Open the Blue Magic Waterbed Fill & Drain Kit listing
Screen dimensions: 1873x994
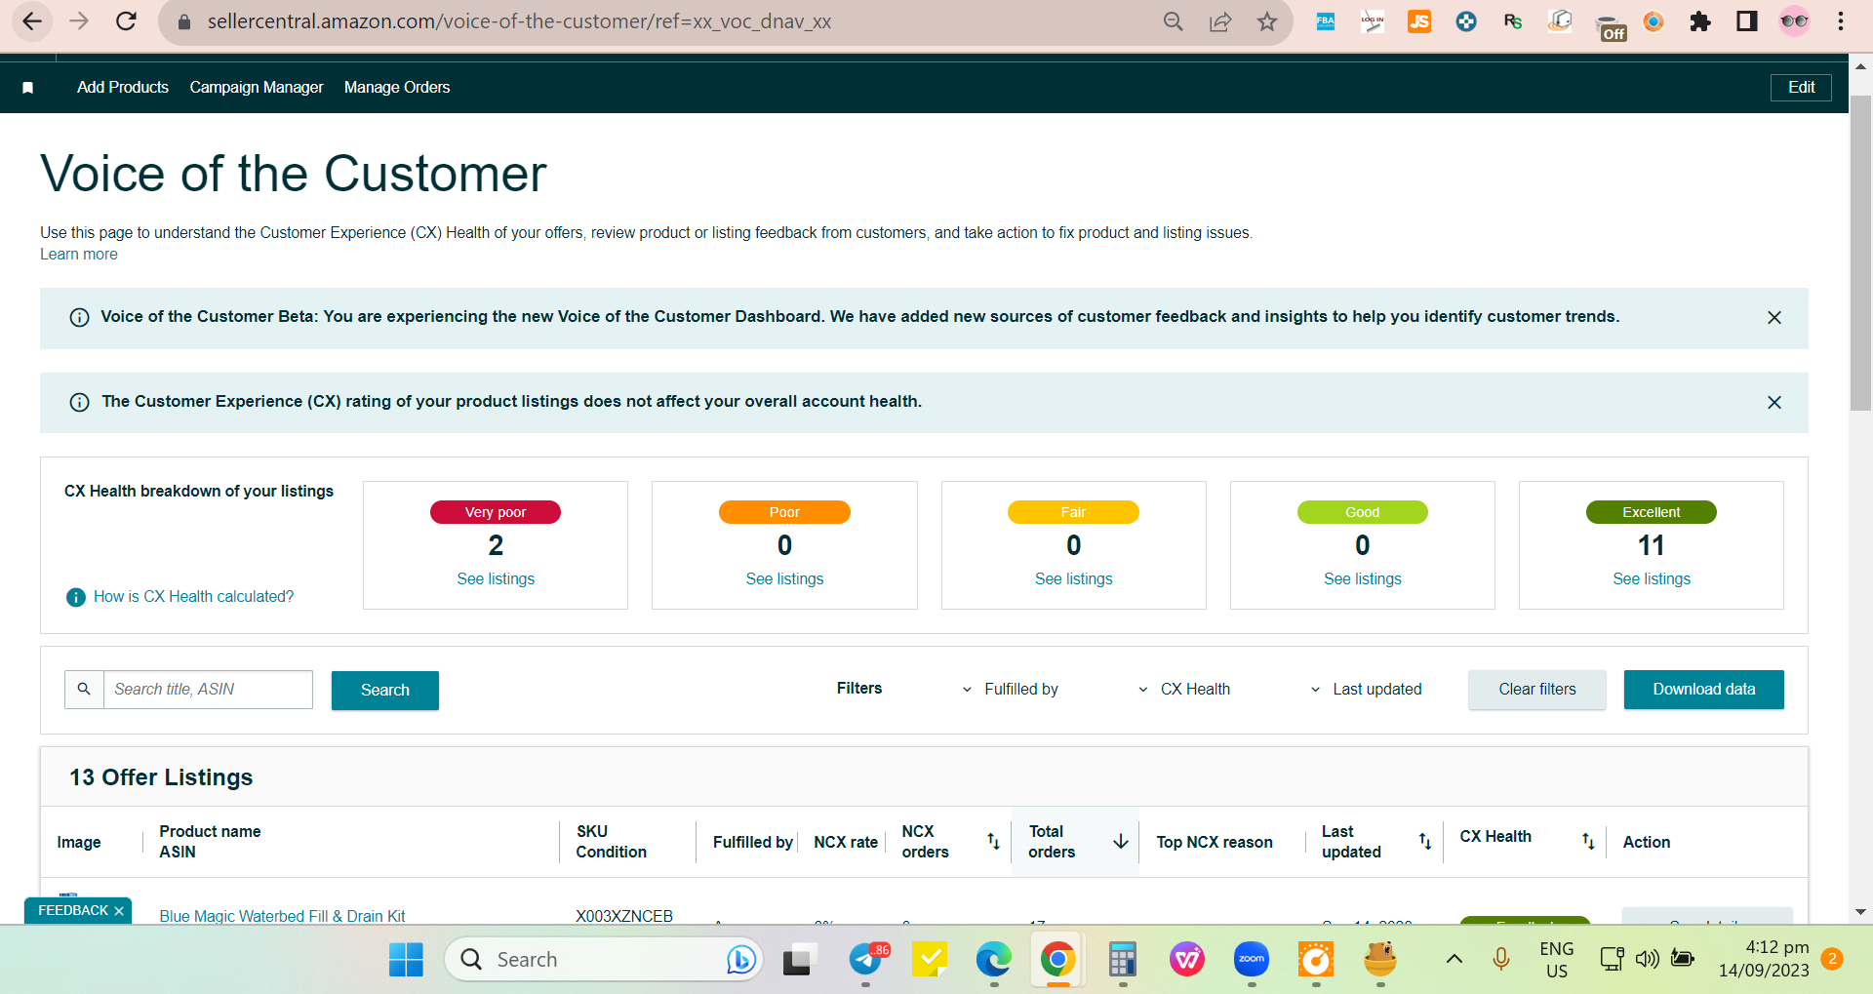pyautogui.click(x=282, y=916)
